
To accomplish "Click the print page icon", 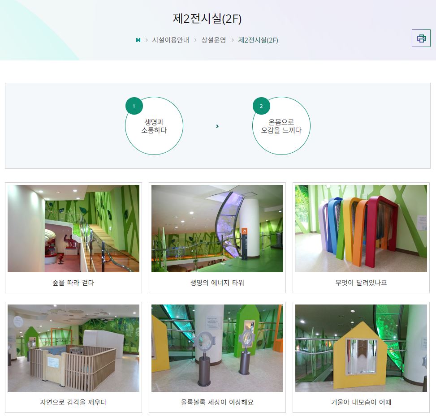I will (421, 38).
